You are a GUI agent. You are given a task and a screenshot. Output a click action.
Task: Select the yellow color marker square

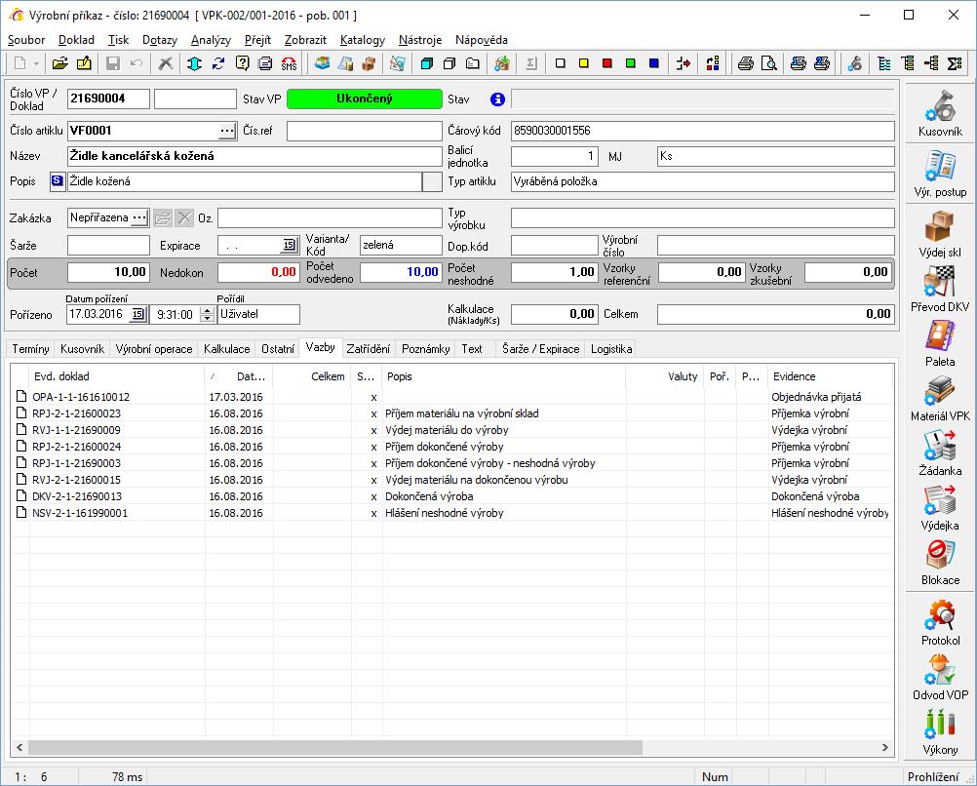point(584,63)
